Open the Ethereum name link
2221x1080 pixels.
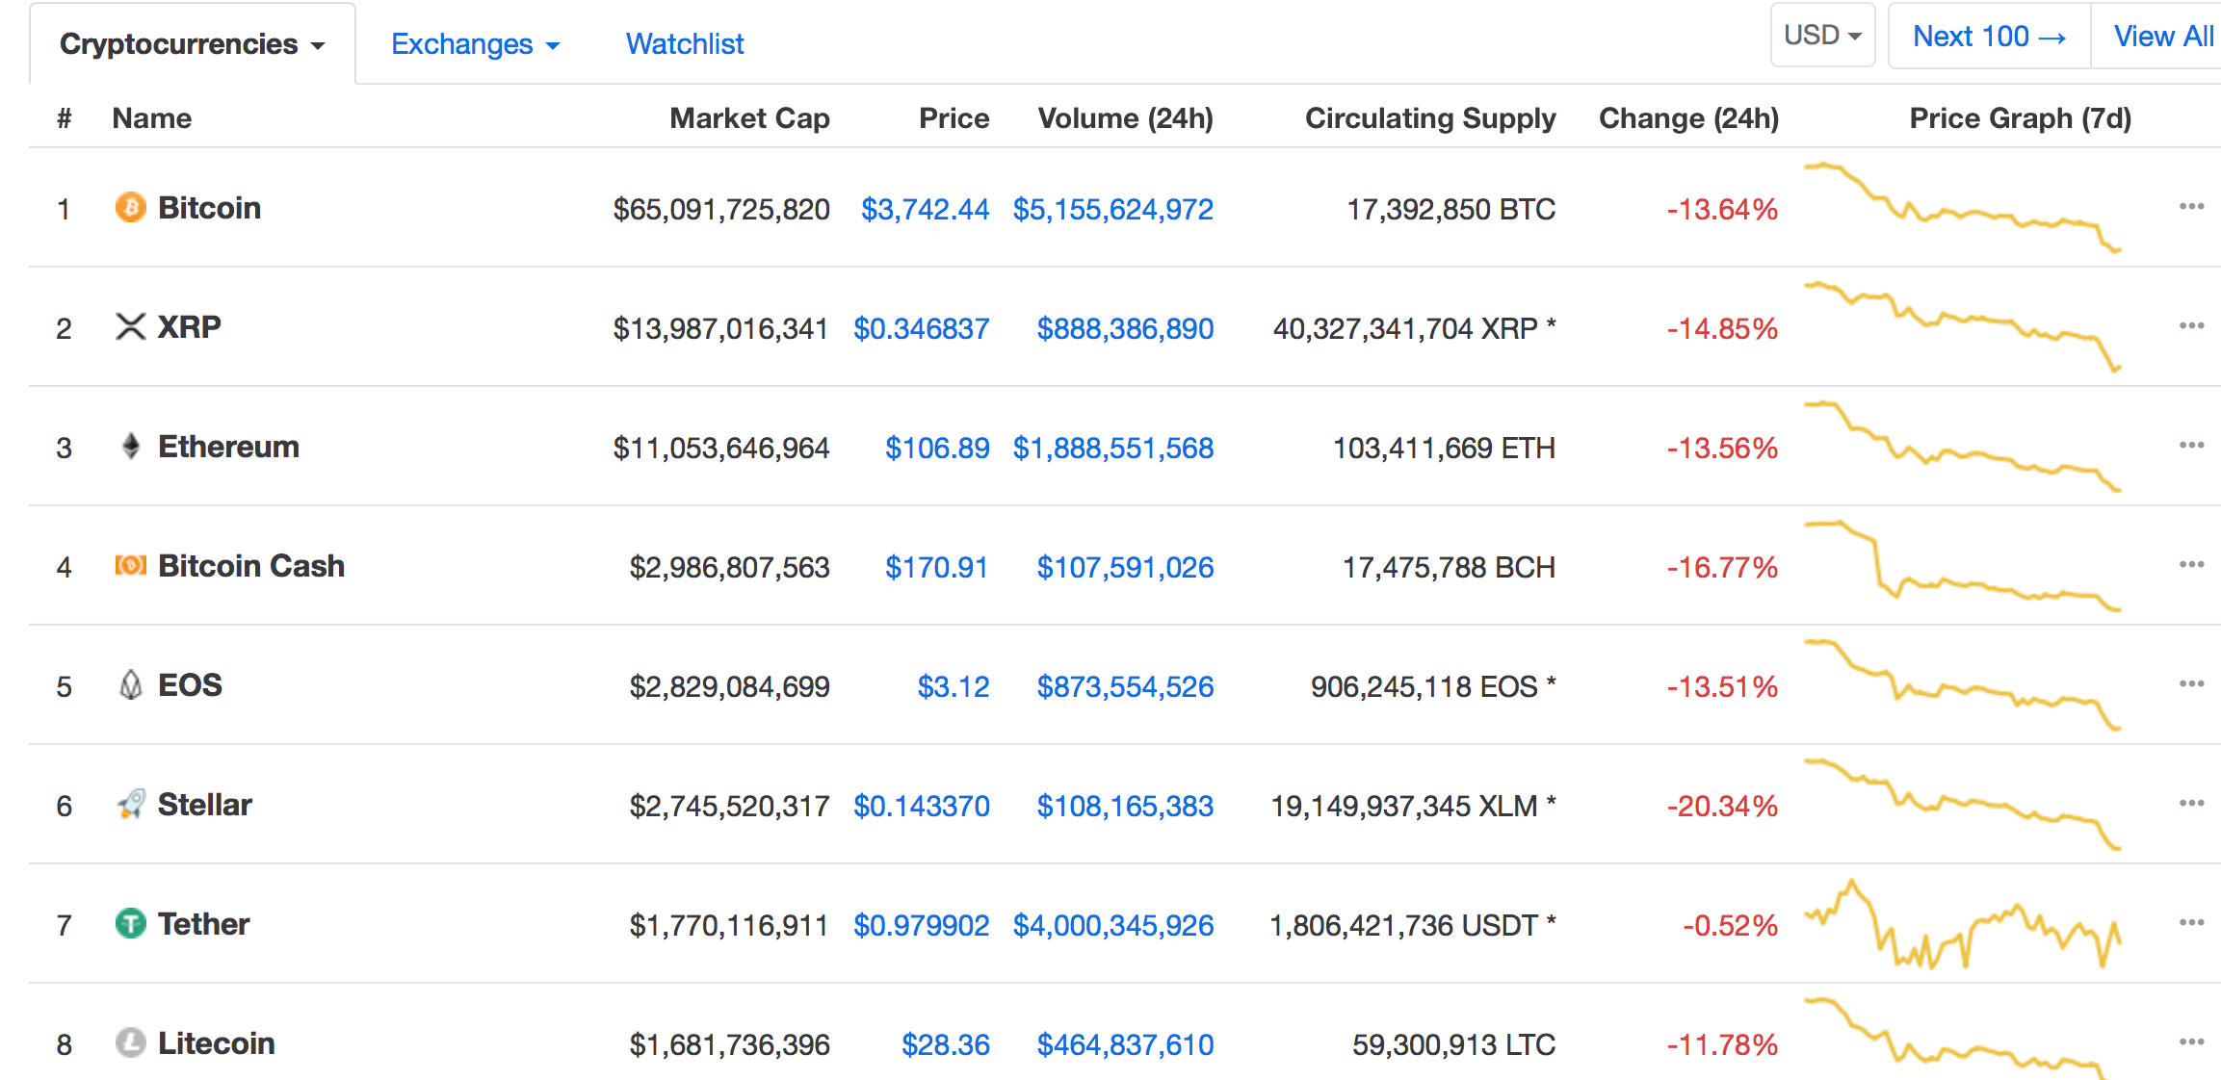(x=228, y=447)
